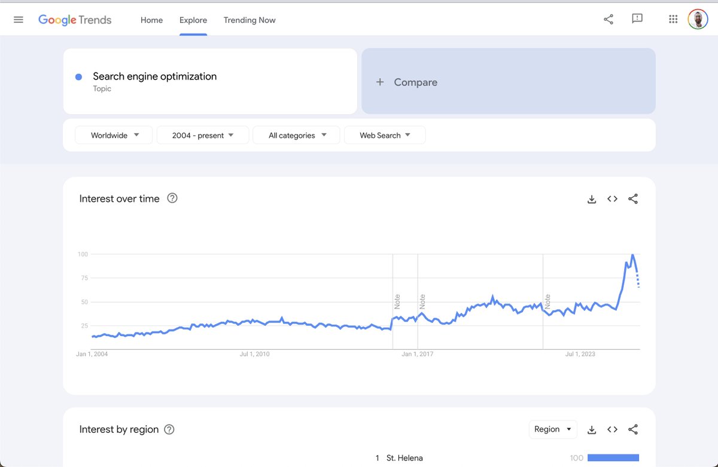Download Interest over time CSV

[x=592, y=199]
